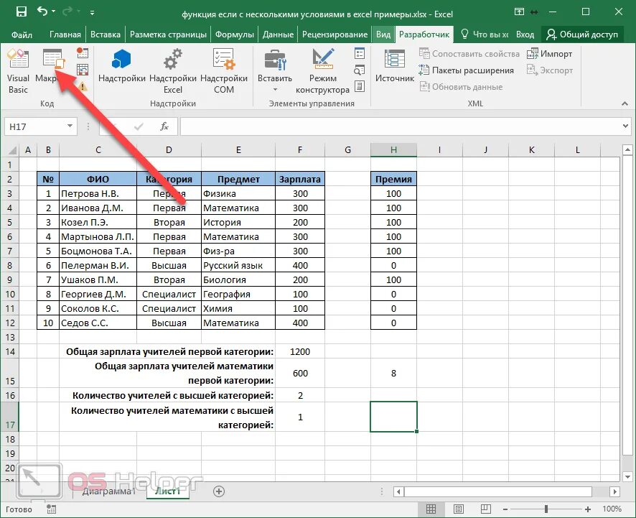Switch to the Главная tab
The height and width of the screenshot is (518, 636).
tap(65, 34)
